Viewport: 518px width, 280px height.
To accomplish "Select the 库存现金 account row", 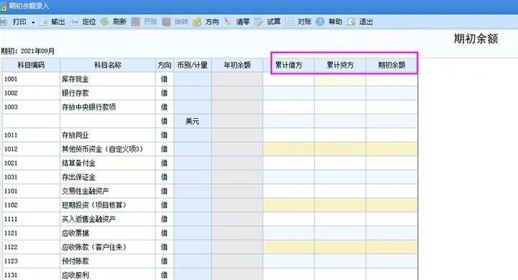I will [x=210, y=79].
